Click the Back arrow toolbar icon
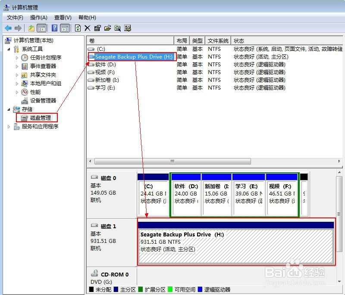This screenshot has height=295, width=345. 8,28
